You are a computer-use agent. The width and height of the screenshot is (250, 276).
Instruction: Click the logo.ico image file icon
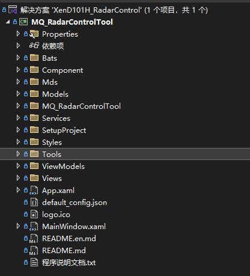click(x=34, y=214)
